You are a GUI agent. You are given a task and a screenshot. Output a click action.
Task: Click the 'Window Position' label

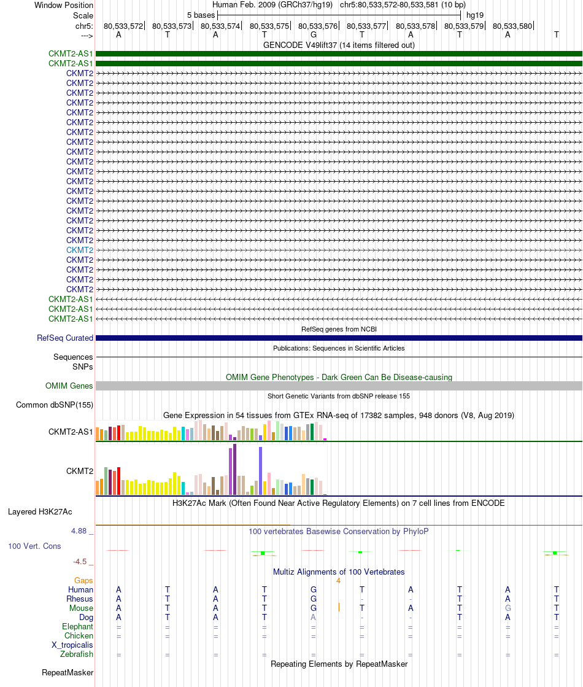(x=63, y=6)
